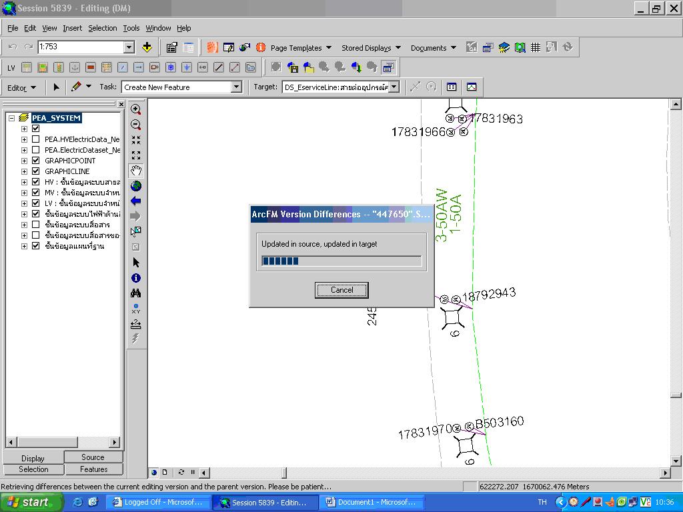Go back to previous map extent
The height and width of the screenshot is (512, 683).
point(135,201)
